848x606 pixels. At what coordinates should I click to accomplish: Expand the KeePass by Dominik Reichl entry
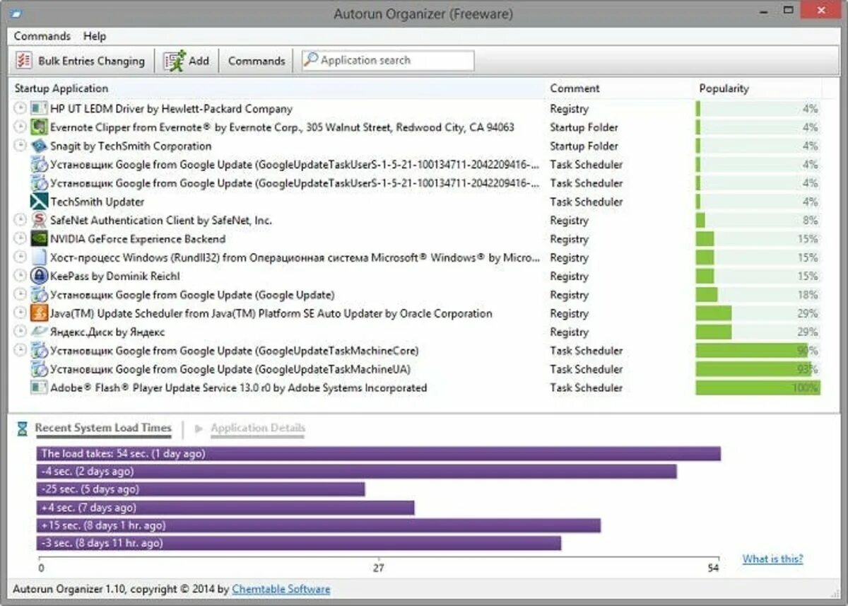coord(20,275)
